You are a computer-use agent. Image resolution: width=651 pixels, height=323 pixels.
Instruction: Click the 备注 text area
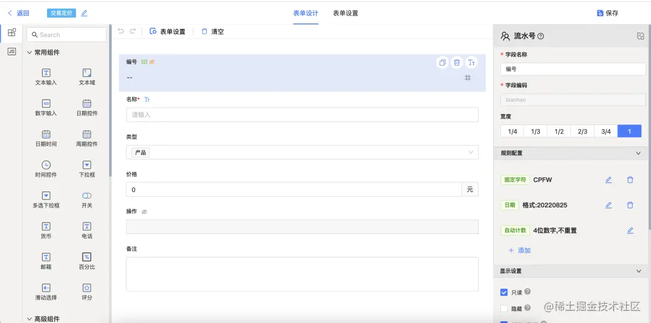[x=302, y=274]
